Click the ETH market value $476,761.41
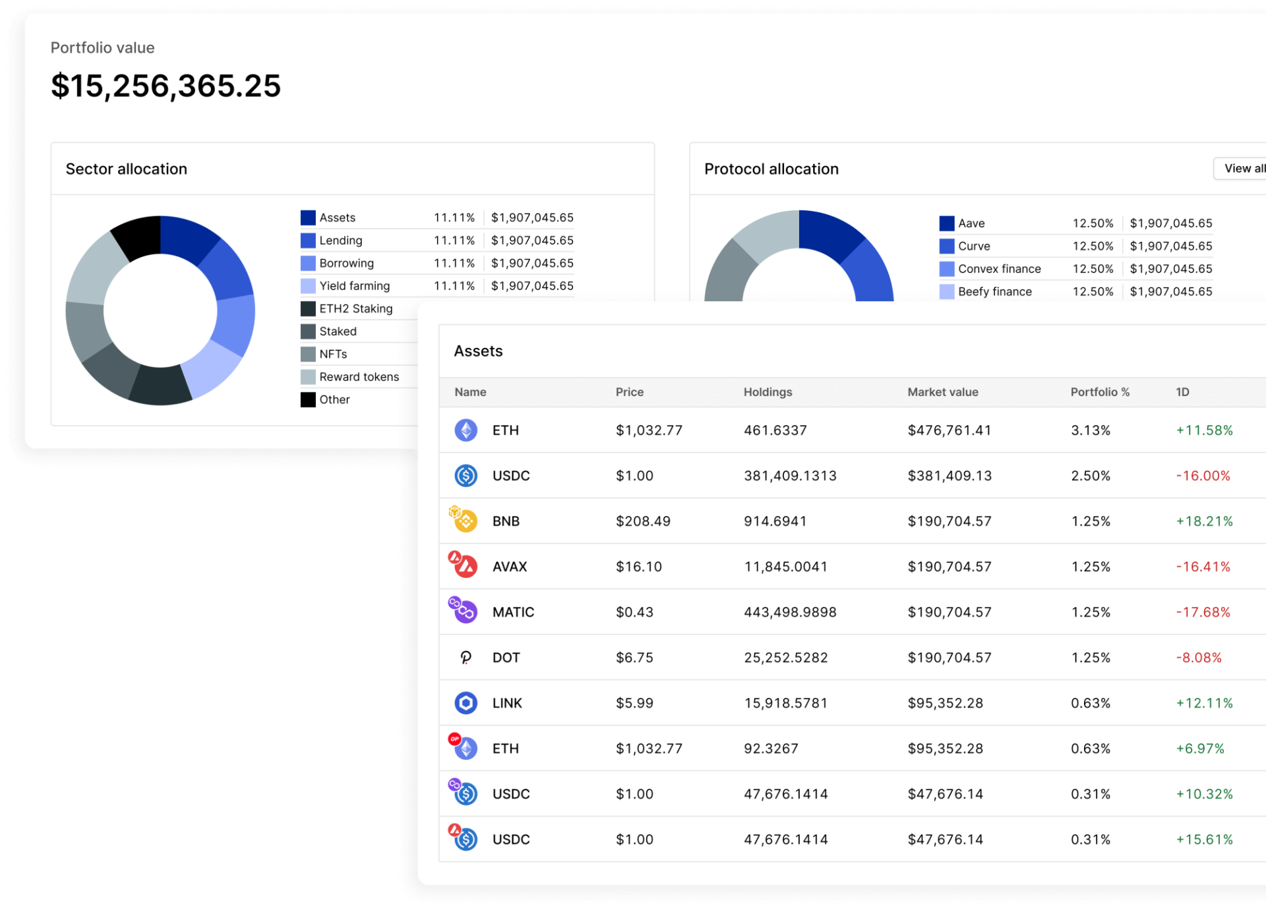The width and height of the screenshot is (1266, 910). [x=950, y=430]
